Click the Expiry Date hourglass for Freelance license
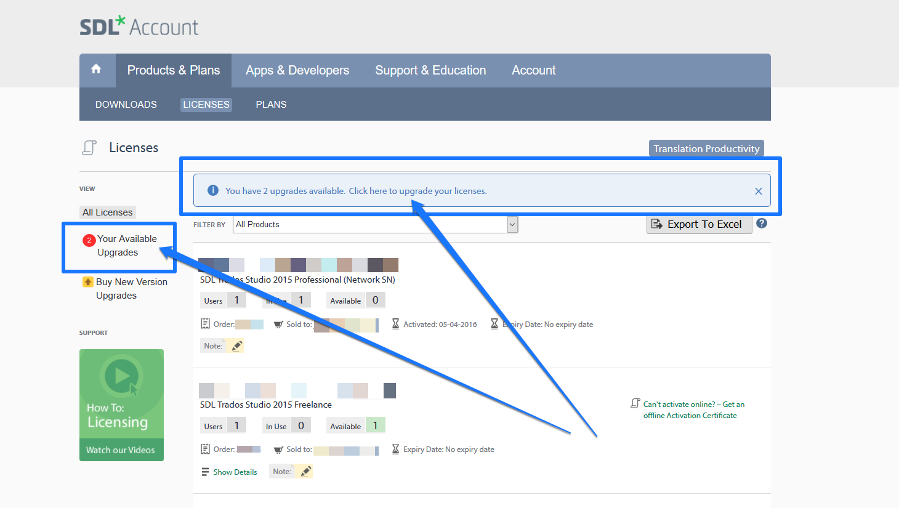The height and width of the screenshot is (508, 899). [x=395, y=450]
